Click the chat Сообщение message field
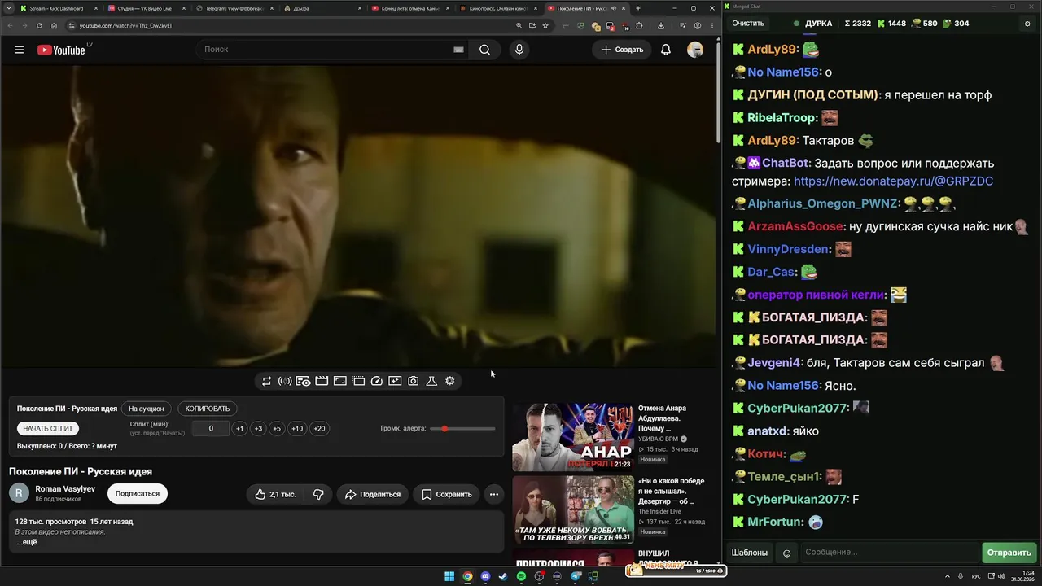The height and width of the screenshot is (586, 1042). tap(890, 553)
